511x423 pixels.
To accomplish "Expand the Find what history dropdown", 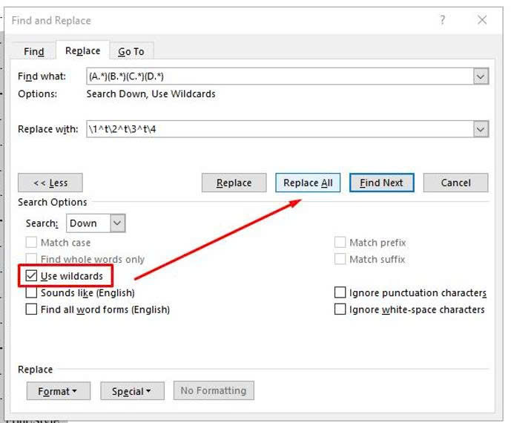I will (x=481, y=76).
